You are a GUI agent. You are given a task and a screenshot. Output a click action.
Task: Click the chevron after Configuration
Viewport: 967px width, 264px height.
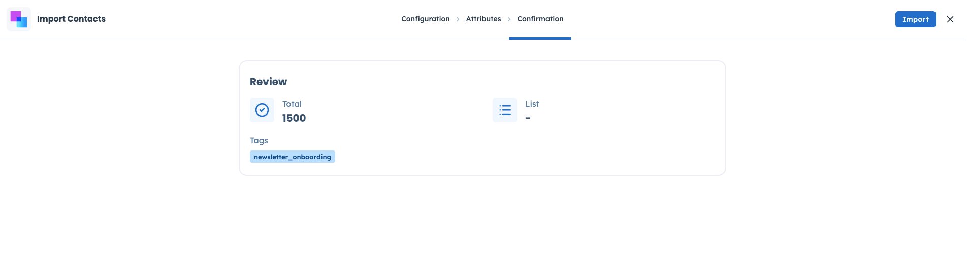point(458,19)
